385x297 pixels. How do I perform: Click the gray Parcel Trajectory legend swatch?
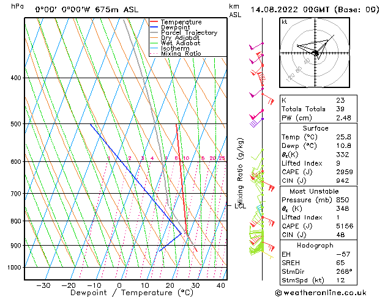pos(154,32)
